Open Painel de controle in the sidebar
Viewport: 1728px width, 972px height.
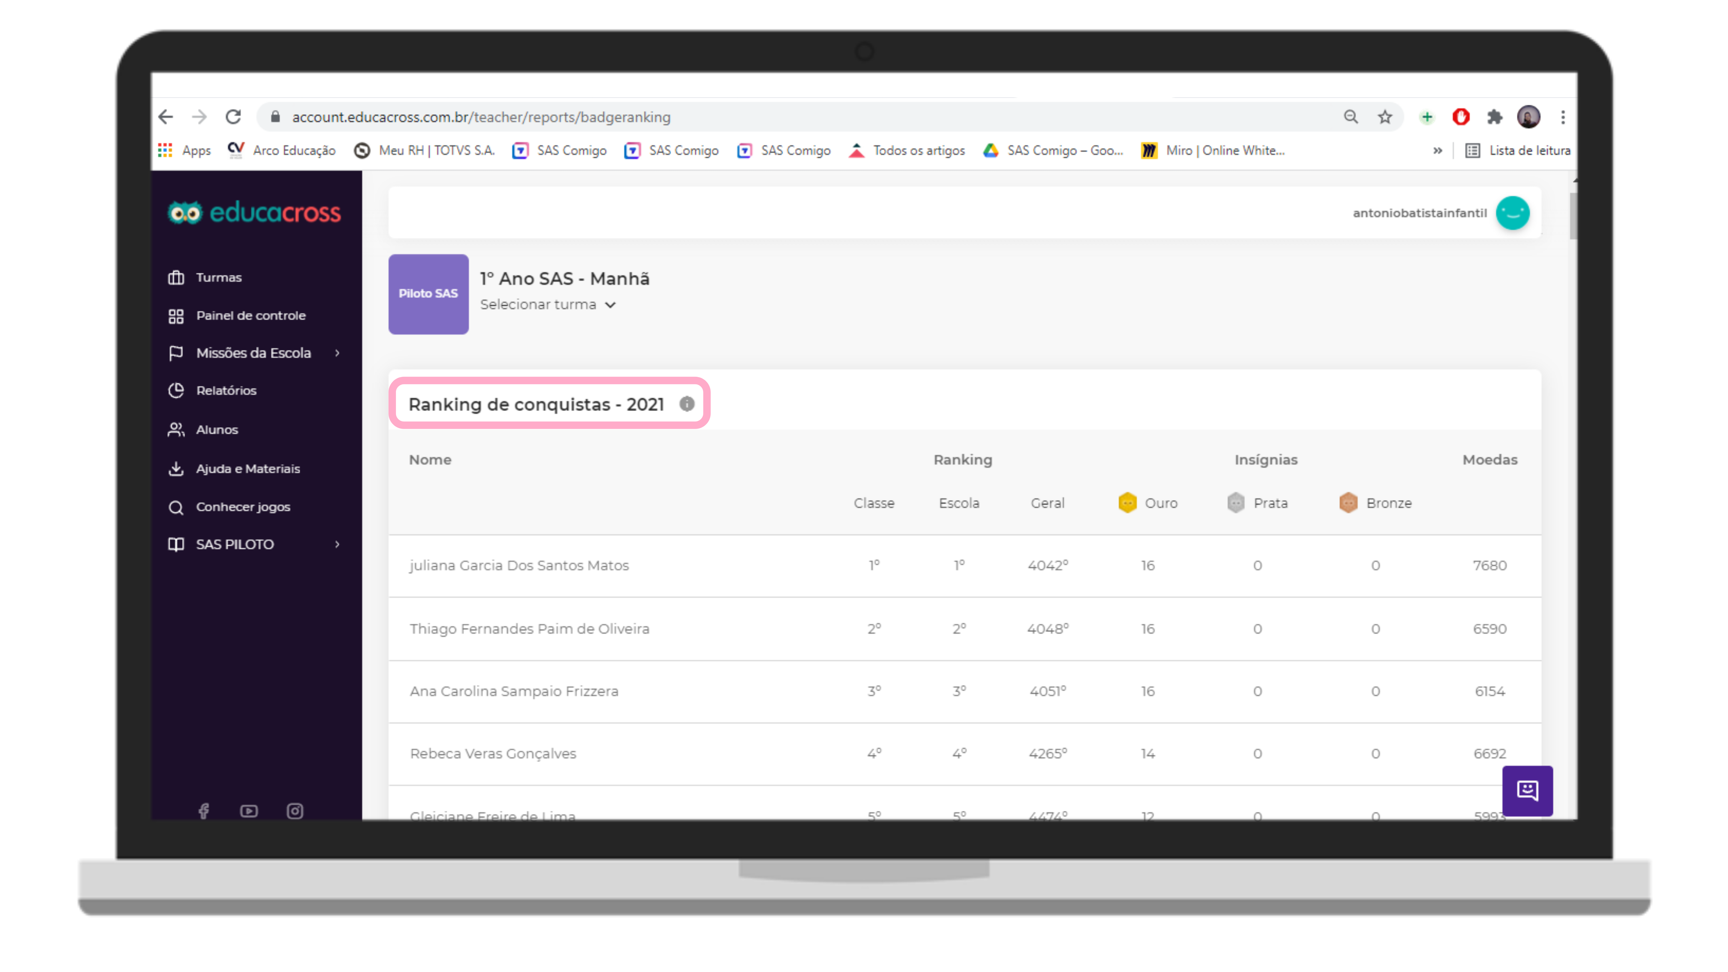coord(237,315)
